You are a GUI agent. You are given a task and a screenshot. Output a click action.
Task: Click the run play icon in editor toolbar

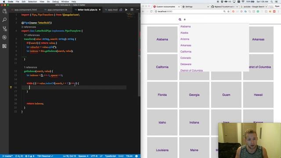coord(126,10)
